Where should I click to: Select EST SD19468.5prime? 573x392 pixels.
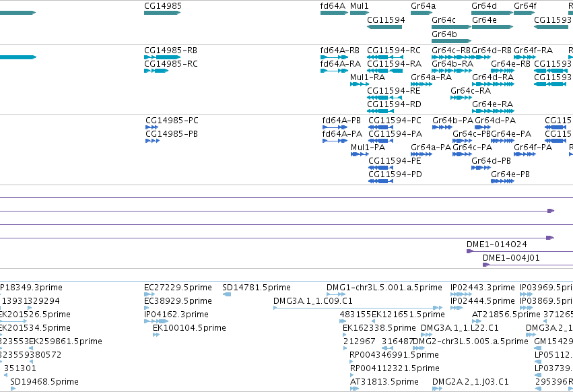tap(44, 383)
